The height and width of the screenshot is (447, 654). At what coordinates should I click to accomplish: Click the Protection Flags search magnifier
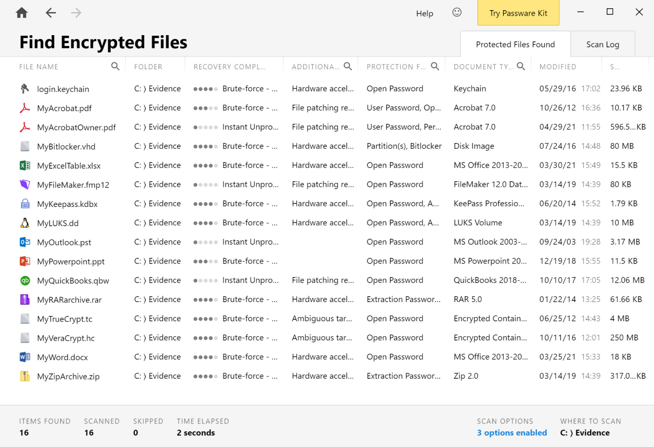(x=435, y=66)
